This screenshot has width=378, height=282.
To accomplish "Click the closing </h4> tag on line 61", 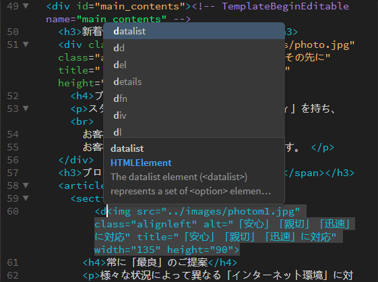I will coord(222,262).
